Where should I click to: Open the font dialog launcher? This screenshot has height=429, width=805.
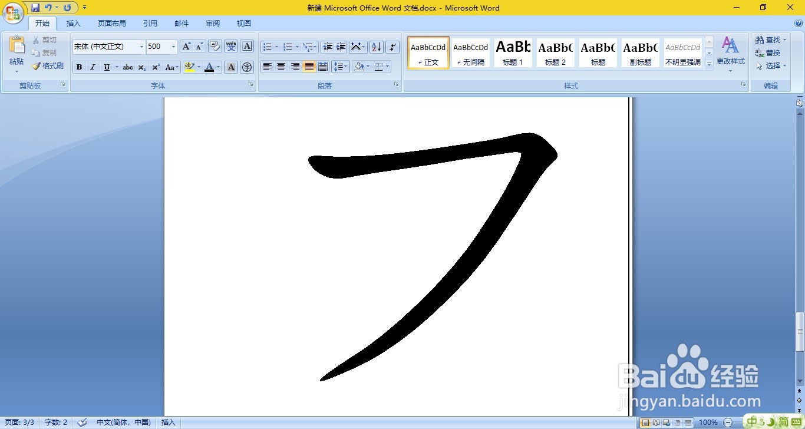tap(250, 85)
